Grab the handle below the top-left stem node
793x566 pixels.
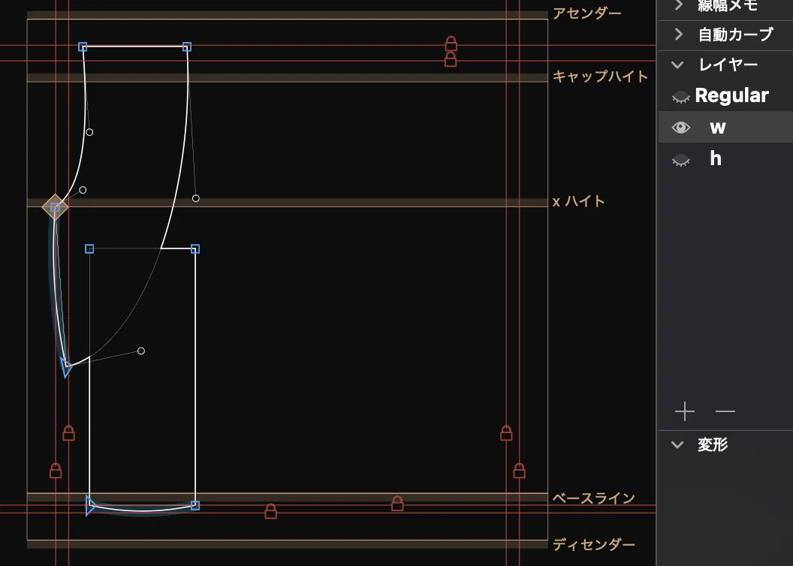pyautogui.click(x=89, y=132)
